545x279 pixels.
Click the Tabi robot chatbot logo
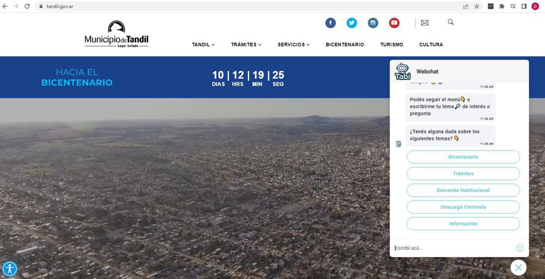403,71
